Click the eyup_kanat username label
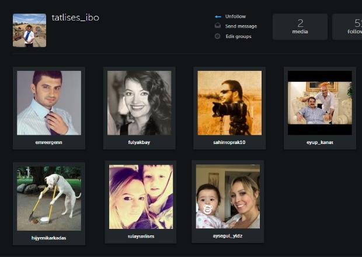Viewport: 362px width, 257px height. (x=320, y=142)
